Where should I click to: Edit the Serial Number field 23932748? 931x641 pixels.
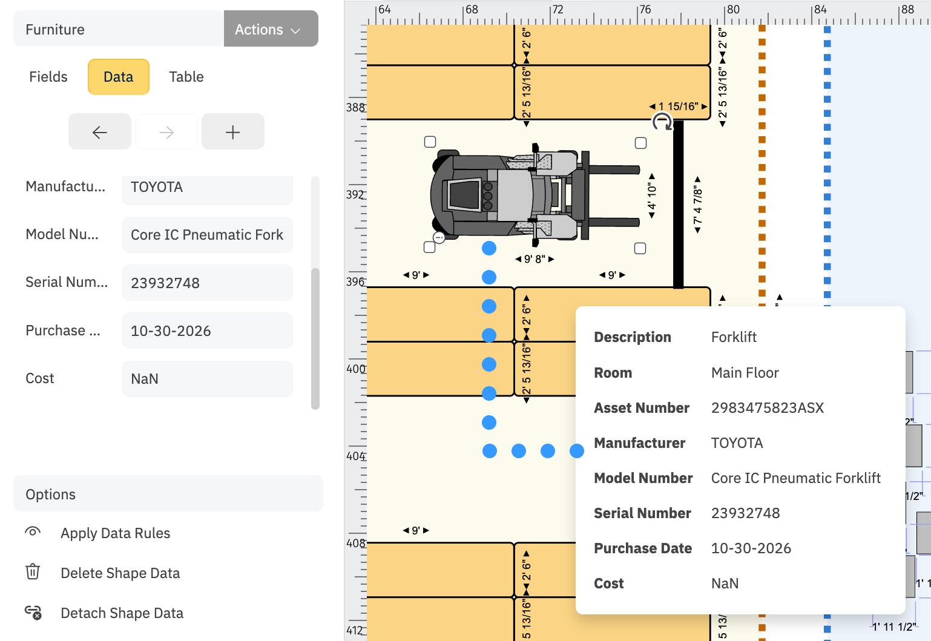(x=208, y=283)
